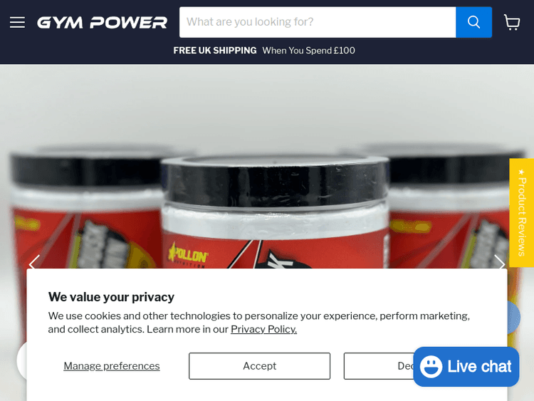
Task: Go to previous slide arrow
Action: click(34, 263)
